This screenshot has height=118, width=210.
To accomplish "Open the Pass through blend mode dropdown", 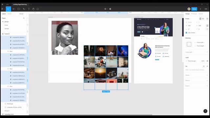I will 193,61.
